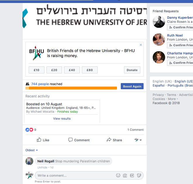Screen dimensions: 193x184
Task: Click the heart reaction icon
Action: click(31, 130)
